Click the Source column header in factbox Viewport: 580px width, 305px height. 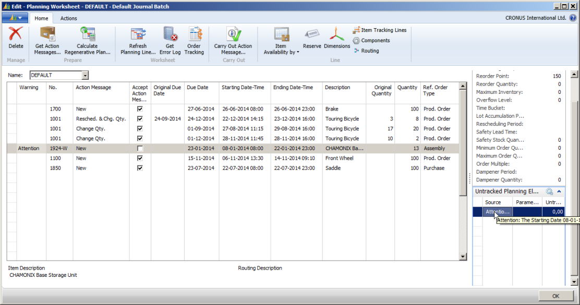tap(493, 202)
